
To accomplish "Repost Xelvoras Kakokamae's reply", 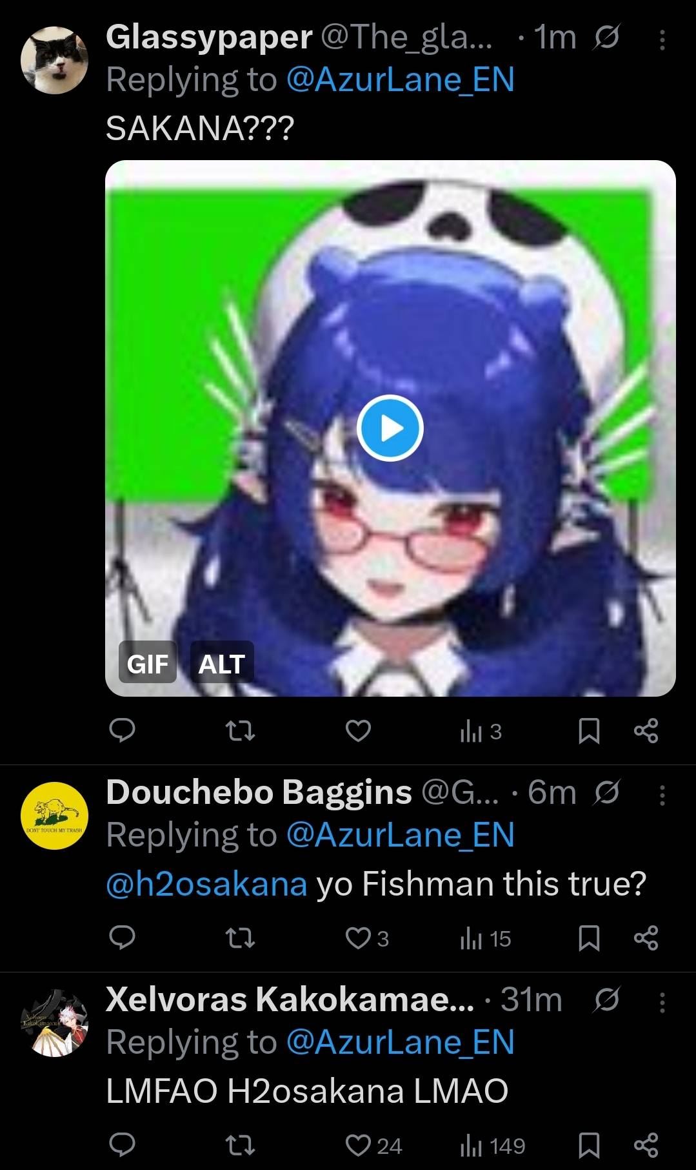I will click(x=240, y=1145).
